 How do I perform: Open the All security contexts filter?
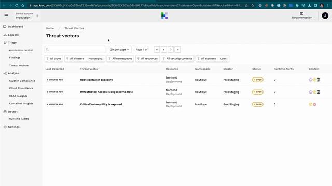[177, 58]
